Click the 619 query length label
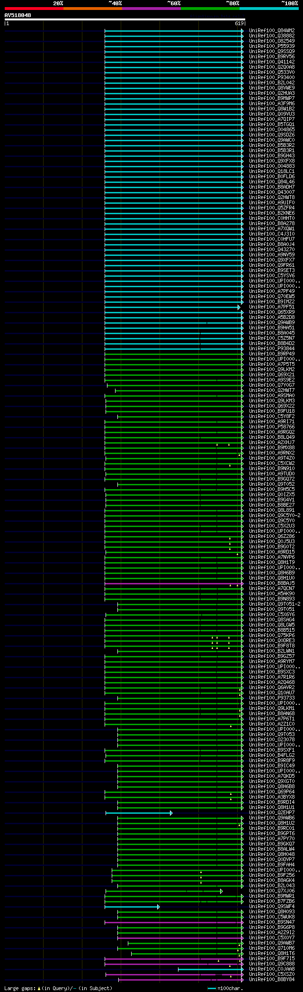 pyautogui.click(x=239, y=23)
